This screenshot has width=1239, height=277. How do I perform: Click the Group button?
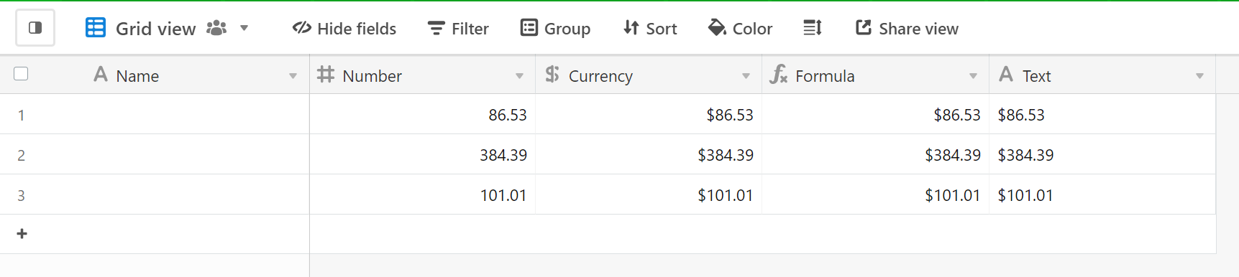[555, 29]
